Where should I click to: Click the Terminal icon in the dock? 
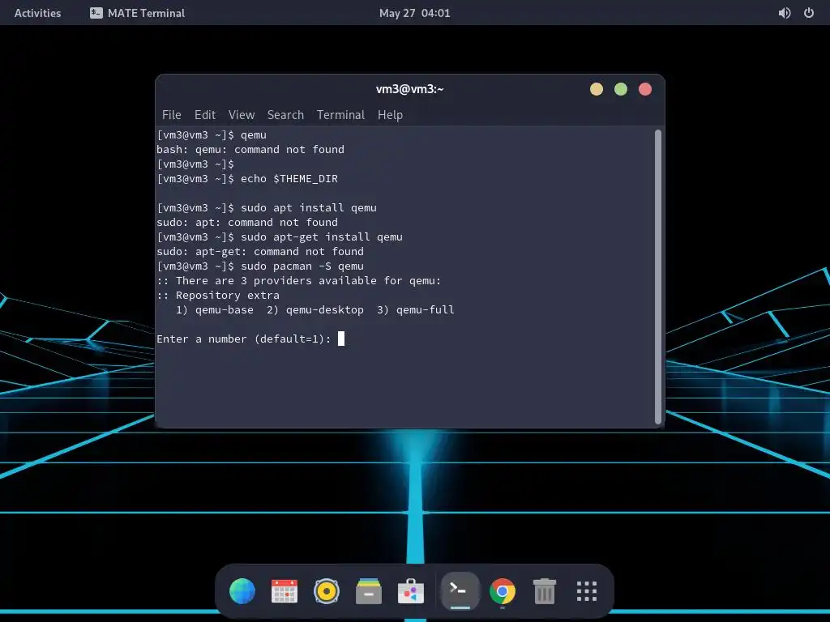(460, 590)
